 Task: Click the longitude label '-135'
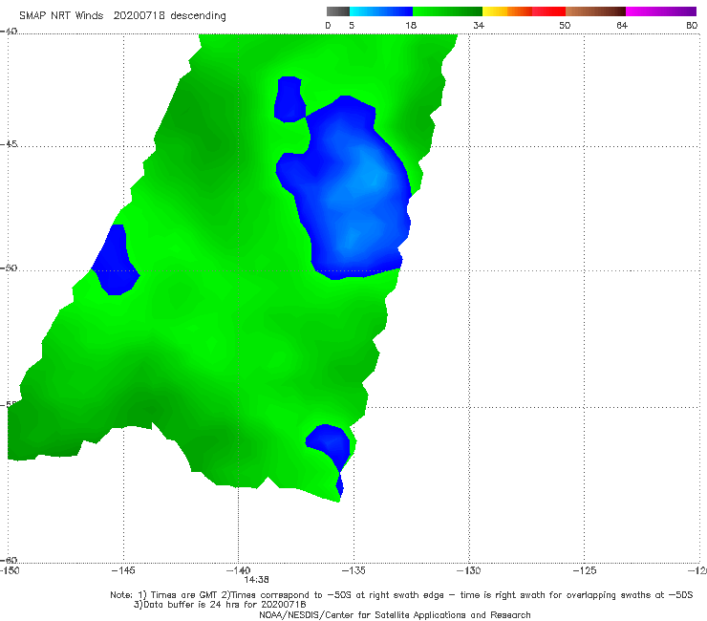[353, 570]
